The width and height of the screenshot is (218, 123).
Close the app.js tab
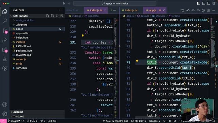click(164, 10)
